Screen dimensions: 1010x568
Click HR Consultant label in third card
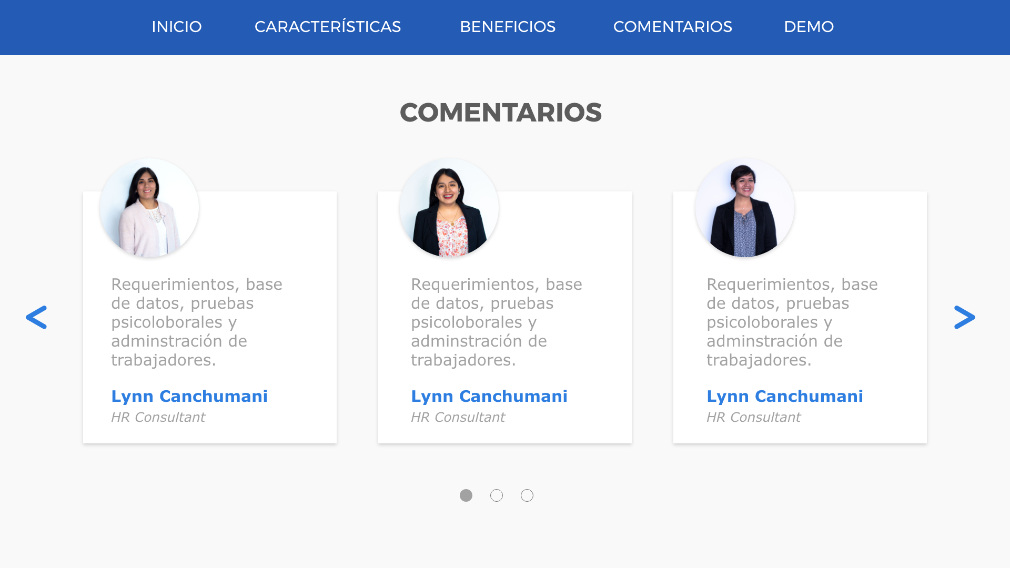tap(753, 417)
